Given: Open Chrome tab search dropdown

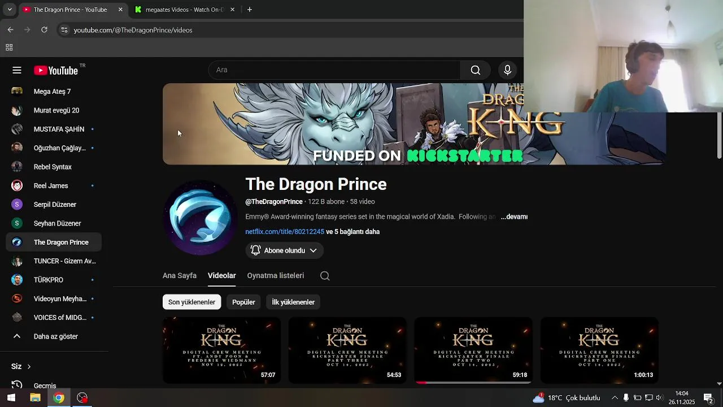Looking at the screenshot, I should pyautogui.click(x=9, y=10).
